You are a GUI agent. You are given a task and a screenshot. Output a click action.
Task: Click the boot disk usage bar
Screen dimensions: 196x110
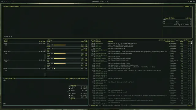point(67,68)
